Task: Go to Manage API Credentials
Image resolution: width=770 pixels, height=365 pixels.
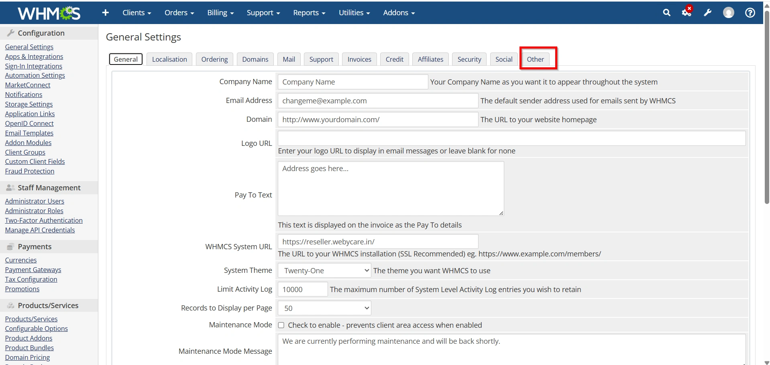Action: [x=40, y=230]
